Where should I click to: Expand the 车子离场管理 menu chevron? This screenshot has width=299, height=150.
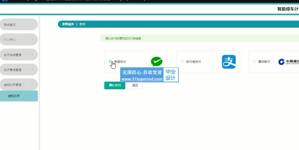pyautogui.click(x=32, y=69)
